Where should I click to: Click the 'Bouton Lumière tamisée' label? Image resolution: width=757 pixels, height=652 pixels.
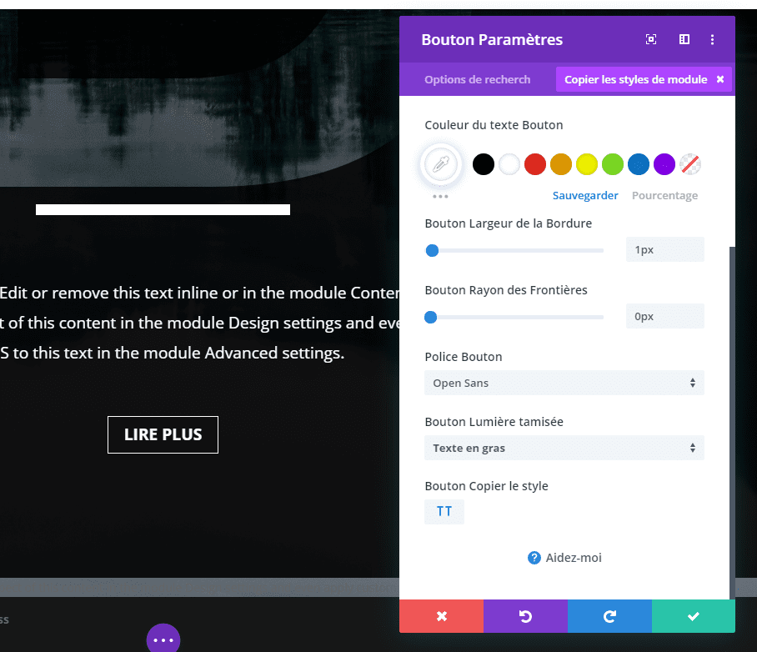(494, 422)
